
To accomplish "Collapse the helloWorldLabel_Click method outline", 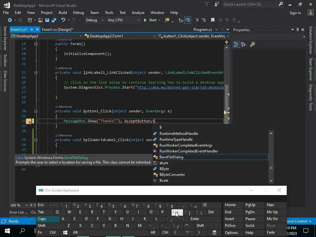I will [x=36, y=140].
